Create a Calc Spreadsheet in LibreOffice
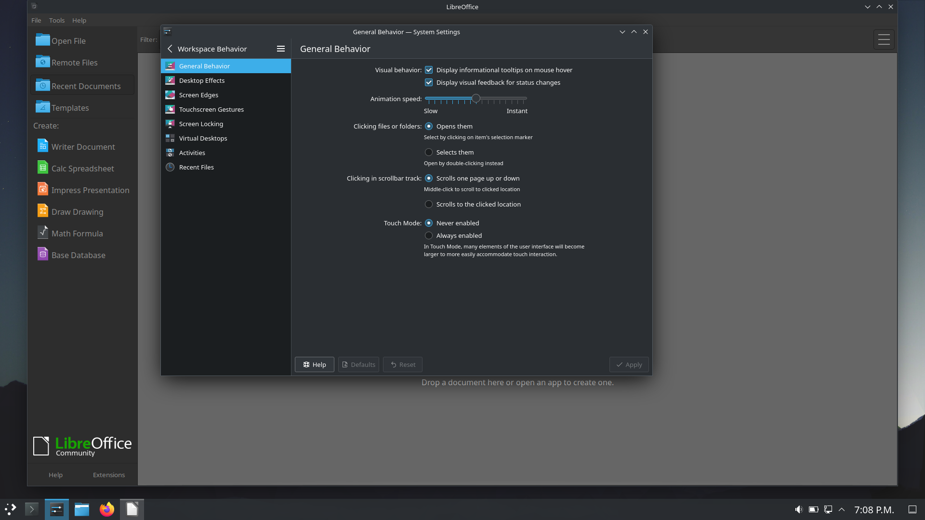This screenshot has width=925, height=520. point(82,168)
